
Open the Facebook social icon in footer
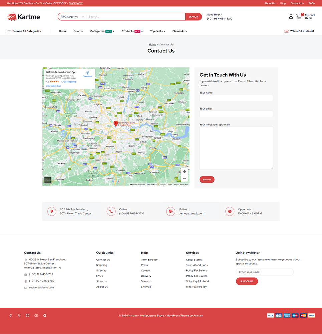[x=10, y=315]
